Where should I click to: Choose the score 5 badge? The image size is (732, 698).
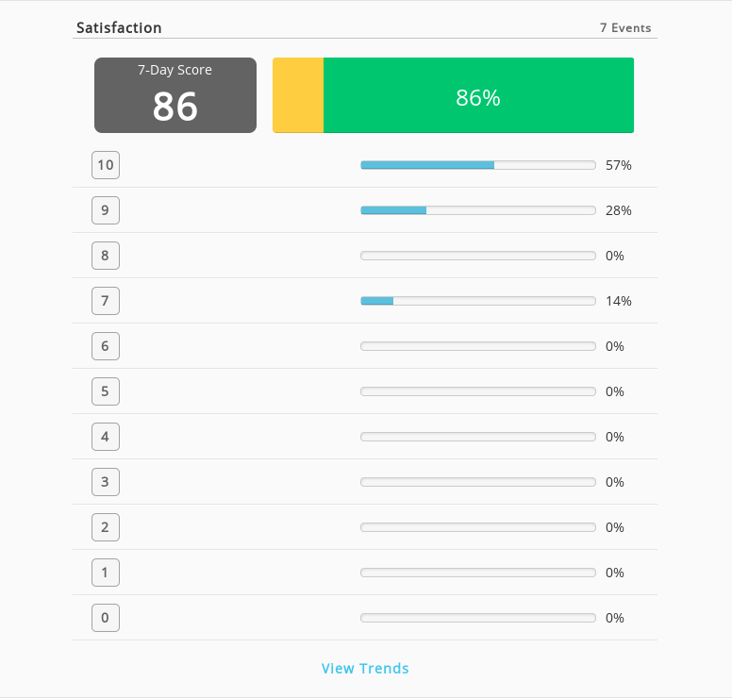(106, 391)
